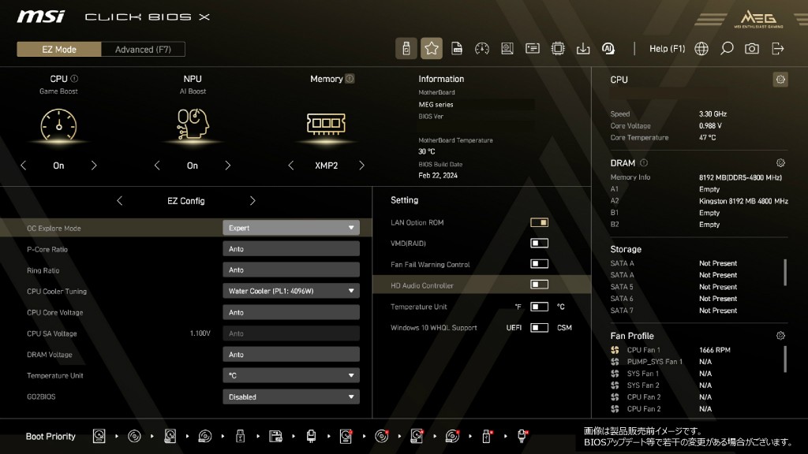Click the CPU SA Voltage field
The height and width of the screenshot is (454, 808).
tap(291, 333)
